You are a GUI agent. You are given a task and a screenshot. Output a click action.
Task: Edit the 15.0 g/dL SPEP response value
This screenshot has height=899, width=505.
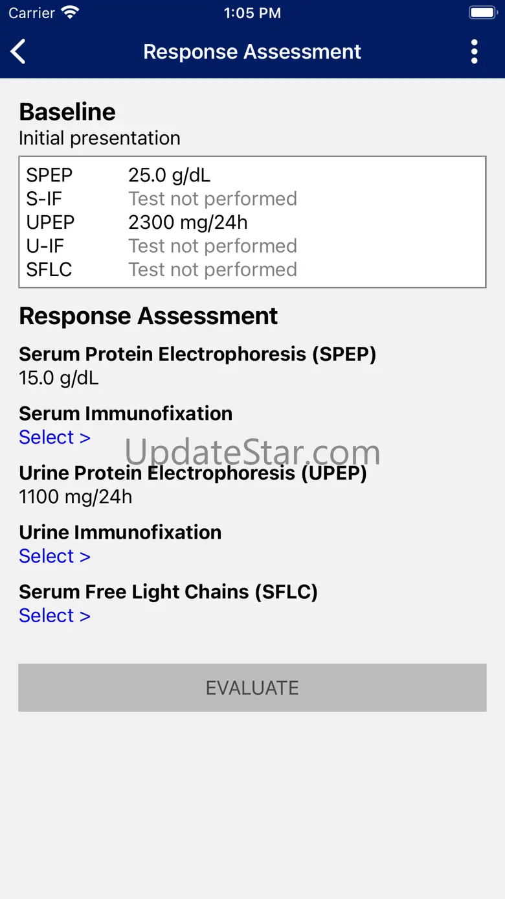click(59, 378)
